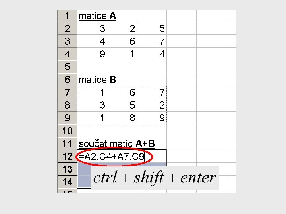
Task: Click the cell with 7 in row 3
Action: pos(162,41)
